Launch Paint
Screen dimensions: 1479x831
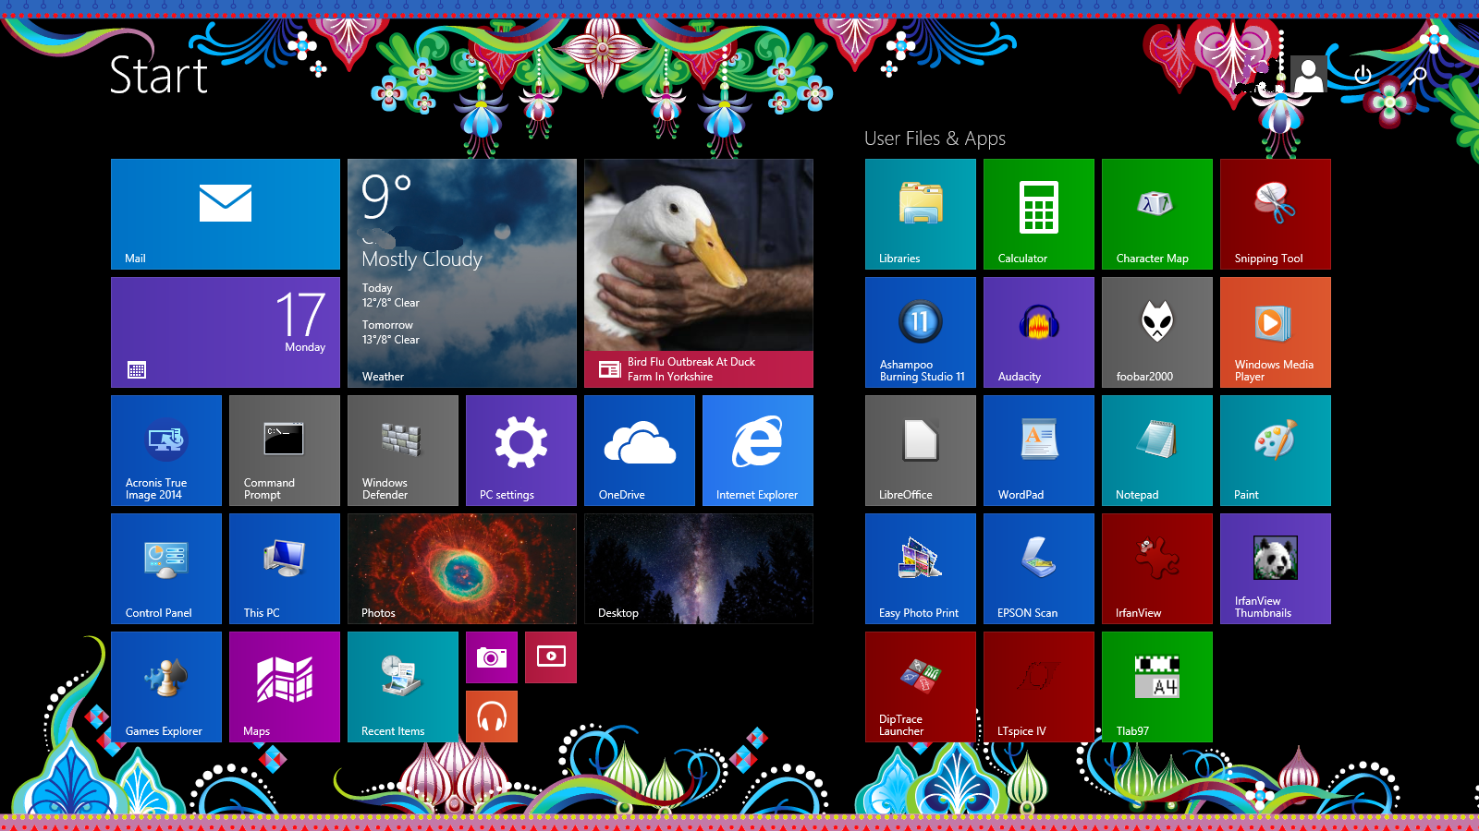(1276, 451)
